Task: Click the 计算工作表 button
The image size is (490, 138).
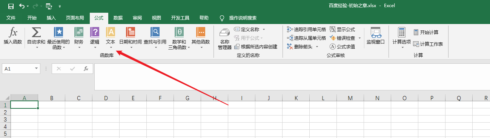Action: pyautogui.click(x=428, y=44)
